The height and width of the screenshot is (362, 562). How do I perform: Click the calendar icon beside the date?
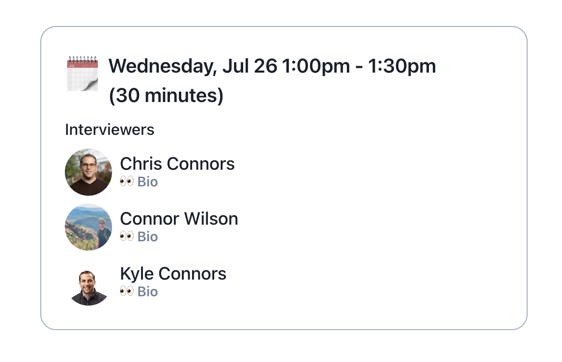pos(83,74)
